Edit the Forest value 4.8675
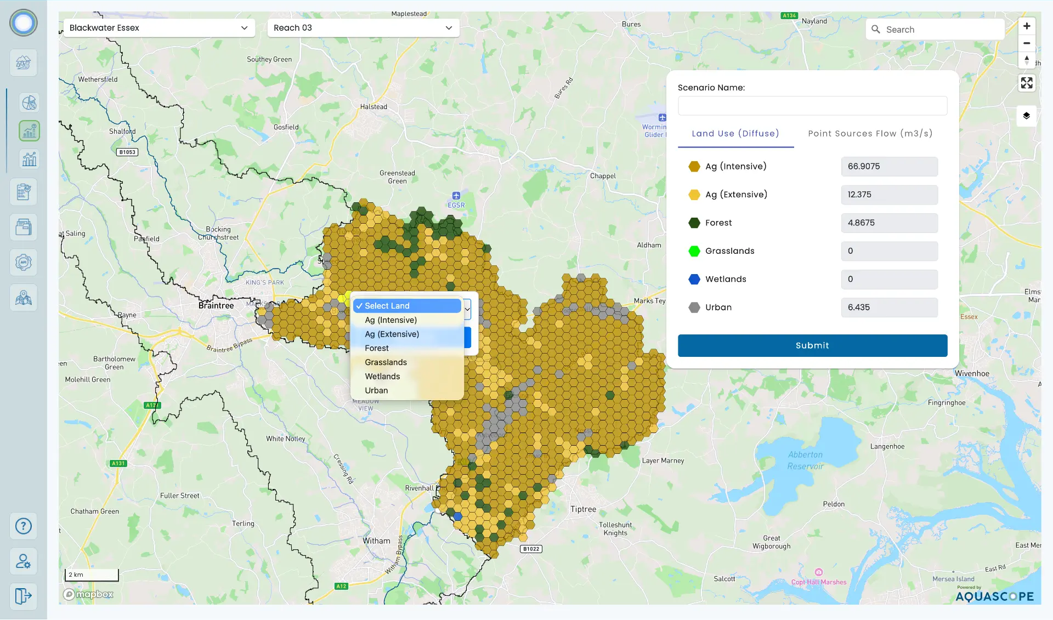This screenshot has width=1053, height=620. [x=889, y=223]
